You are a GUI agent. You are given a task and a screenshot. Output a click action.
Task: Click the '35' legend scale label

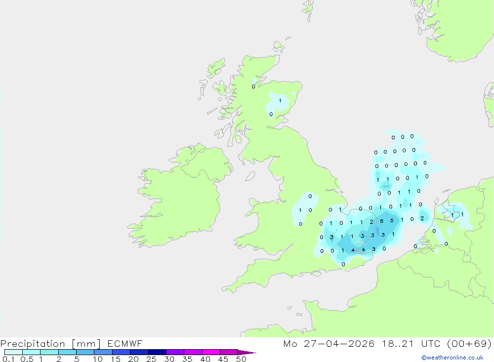[187, 359]
